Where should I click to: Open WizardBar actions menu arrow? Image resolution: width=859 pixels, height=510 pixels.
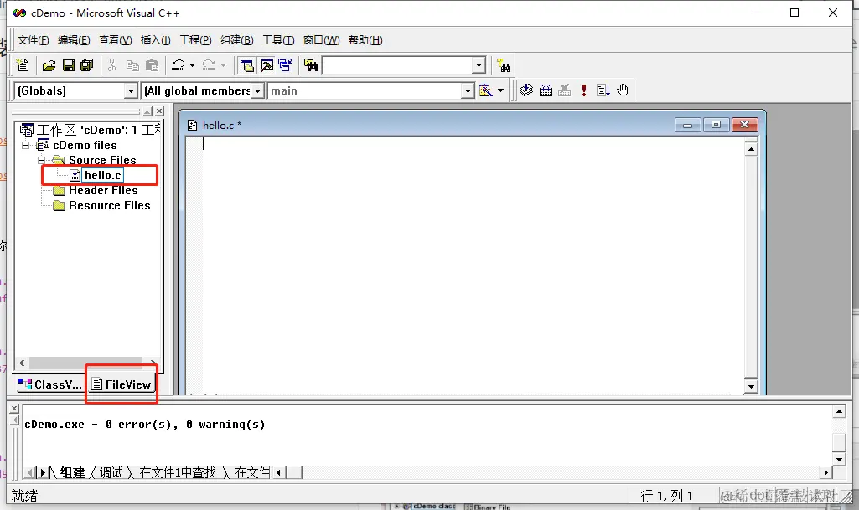point(500,90)
